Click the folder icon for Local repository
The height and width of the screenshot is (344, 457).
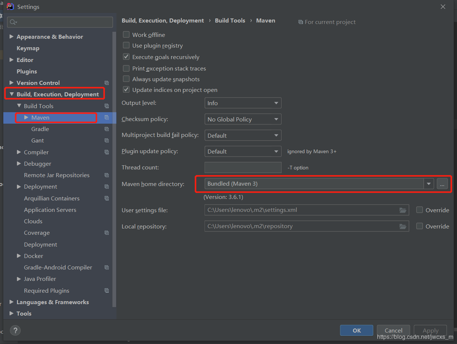[x=403, y=226]
